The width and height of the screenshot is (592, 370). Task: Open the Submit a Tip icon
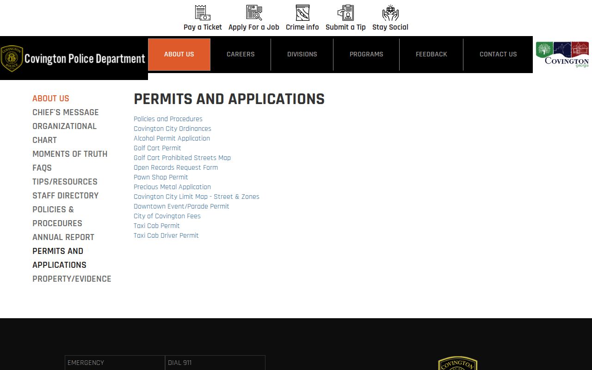tap(345, 13)
